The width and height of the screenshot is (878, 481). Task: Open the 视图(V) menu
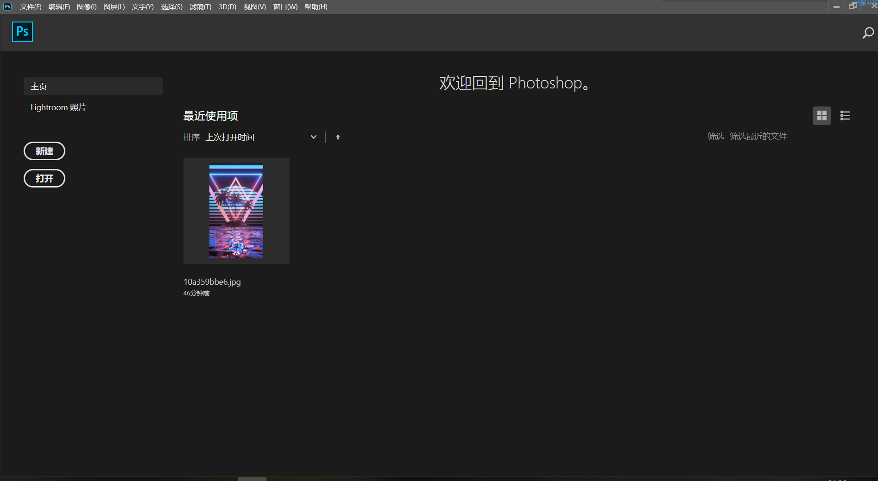pyautogui.click(x=255, y=6)
